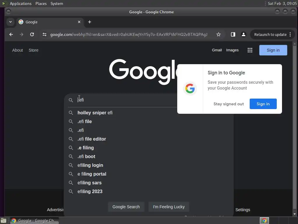
Task: Open the Google apps grid
Action: pos(250,50)
